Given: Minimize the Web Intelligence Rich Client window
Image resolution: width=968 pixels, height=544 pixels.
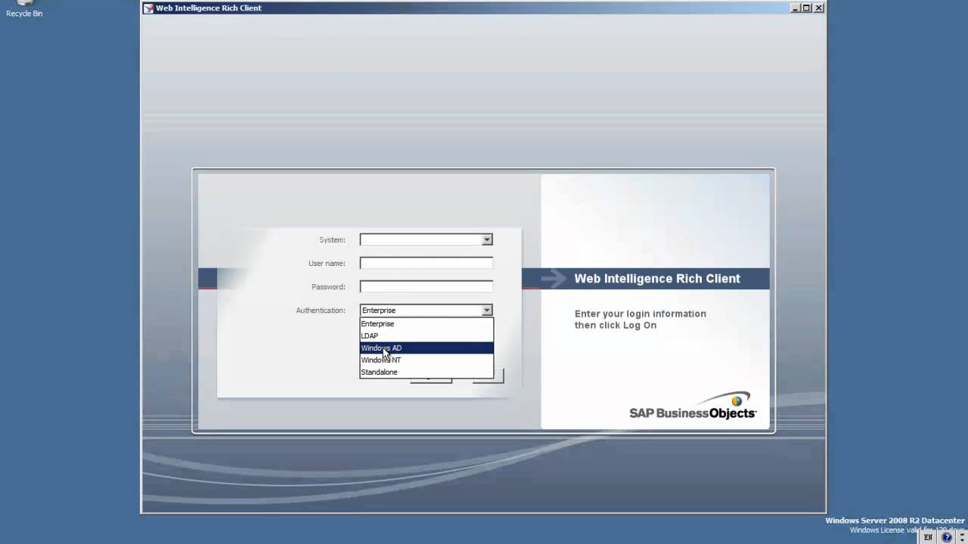Looking at the screenshot, I should [796, 8].
